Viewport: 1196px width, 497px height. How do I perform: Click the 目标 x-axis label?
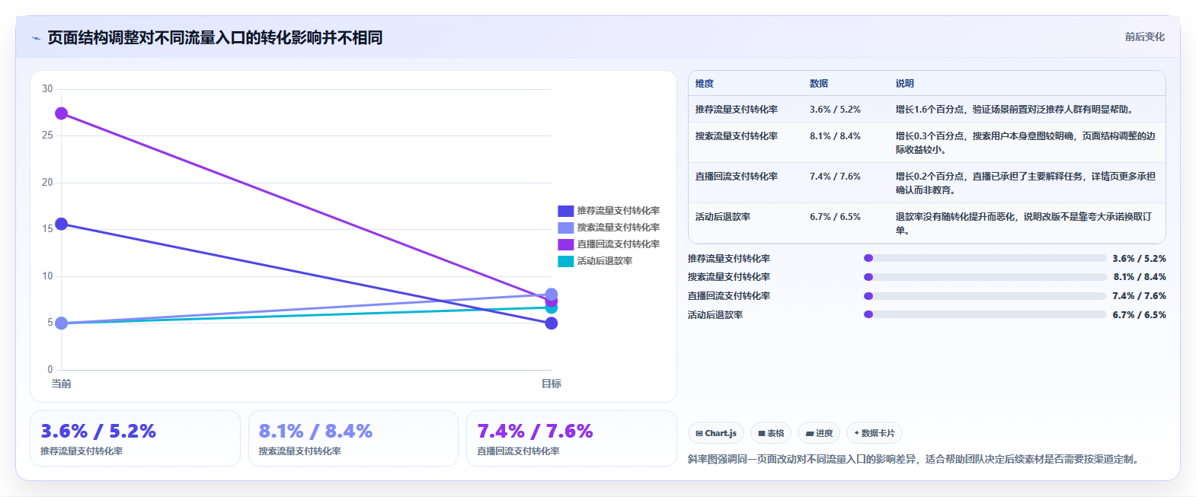(552, 384)
